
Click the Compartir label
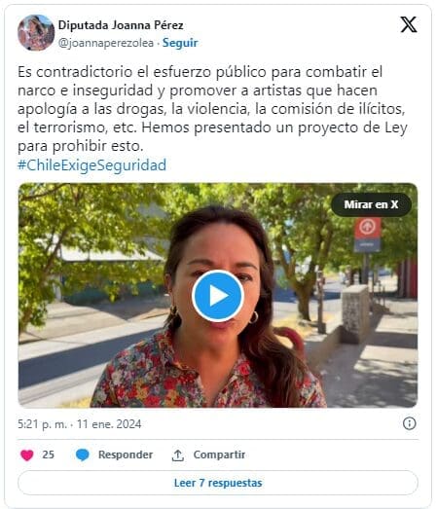click(x=219, y=454)
